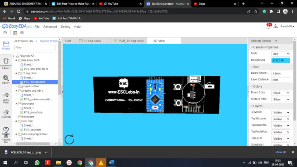Click the Layer Distance field
The image size is (297, 167).
pos(280,80)
